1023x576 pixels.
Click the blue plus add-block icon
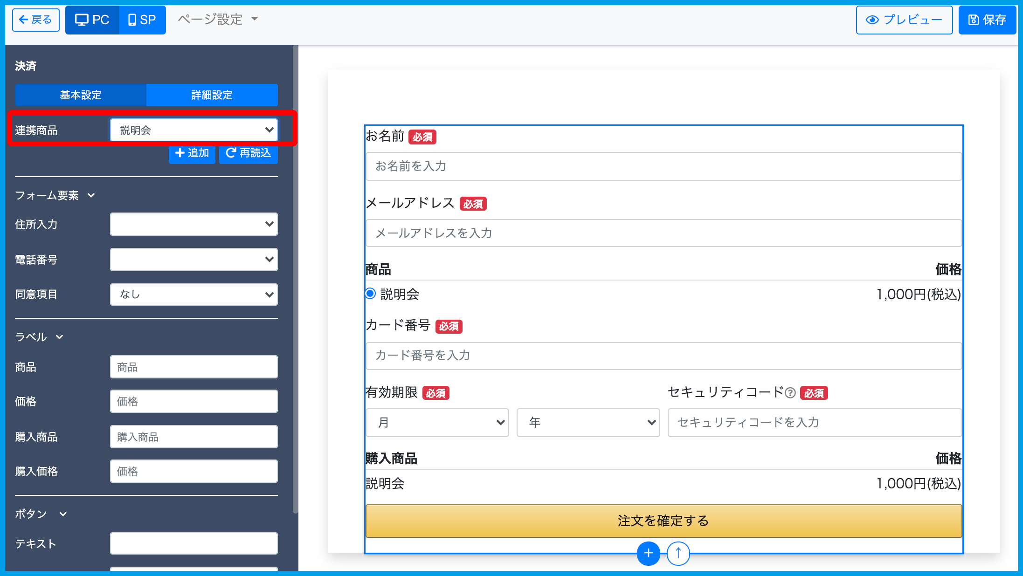[648, 553]
